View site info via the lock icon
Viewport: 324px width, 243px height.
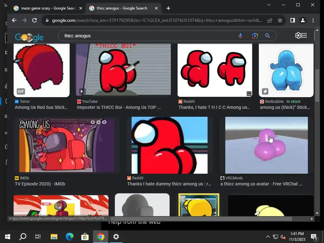47,20
